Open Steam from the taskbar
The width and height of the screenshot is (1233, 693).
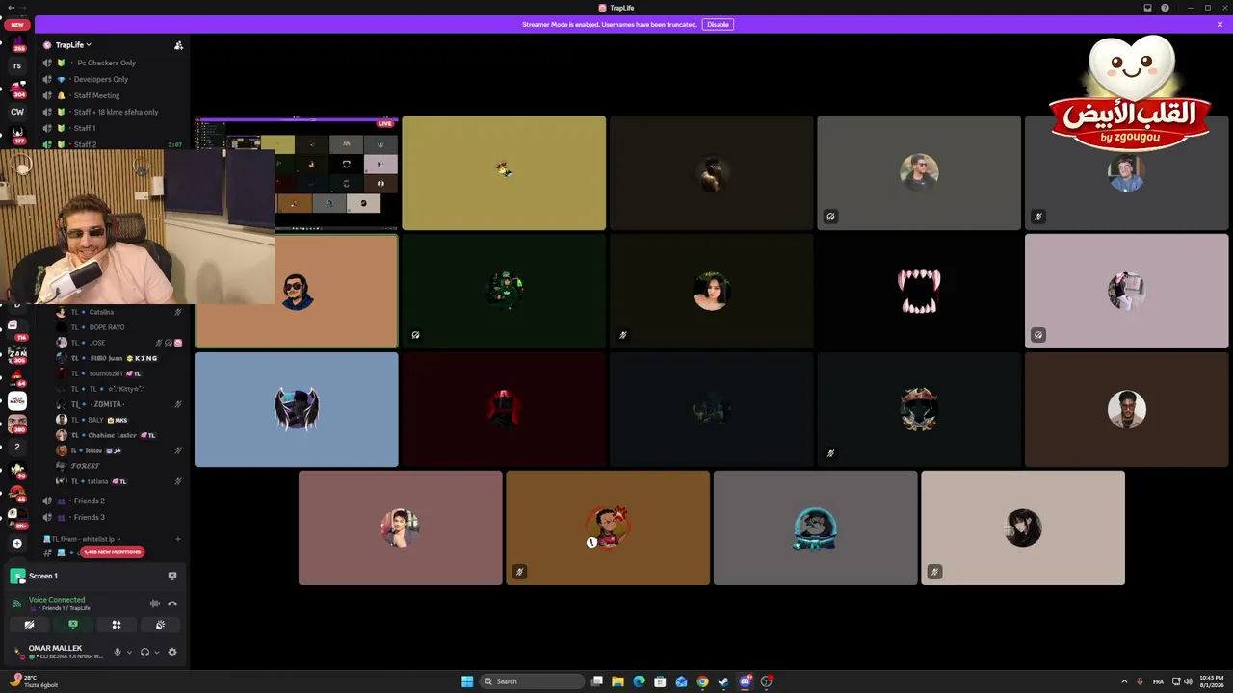[x=723, y=681]
